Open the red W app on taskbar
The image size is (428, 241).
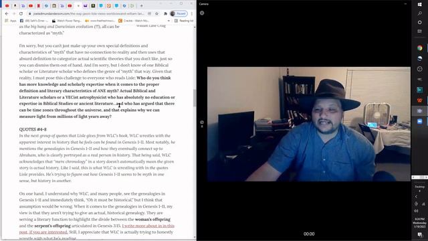[419, 100]
